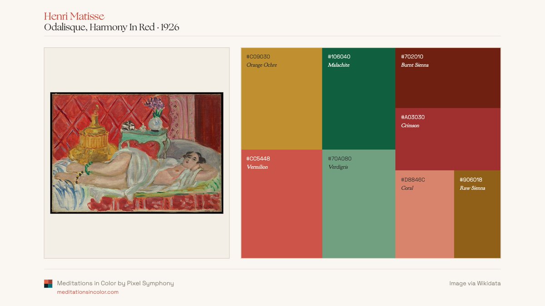The width and height of the screenshot is (545, 306).
Task: Choose the Raw Sienna color swatch
Action: click(477, 214)
